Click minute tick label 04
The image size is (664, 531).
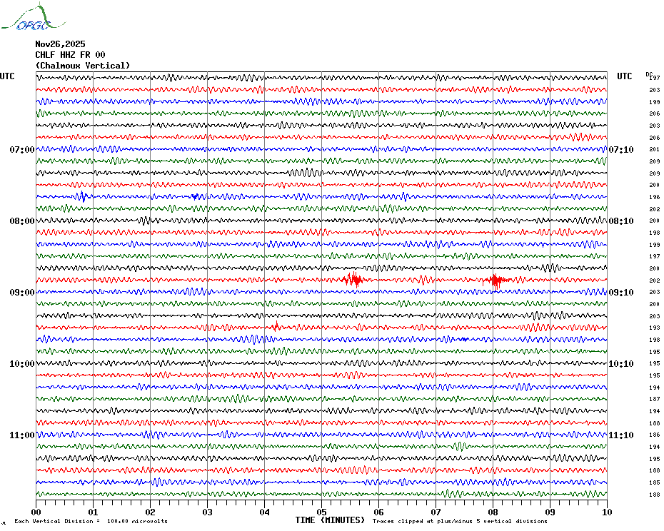[265, 512]
